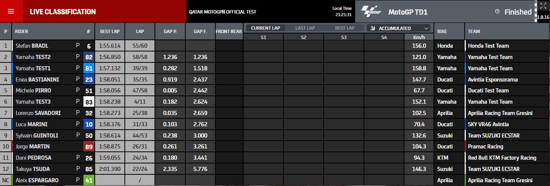This screenshot has width=550, height=186.
Task: Click green number 41 badge
Action: click(89, 180)
